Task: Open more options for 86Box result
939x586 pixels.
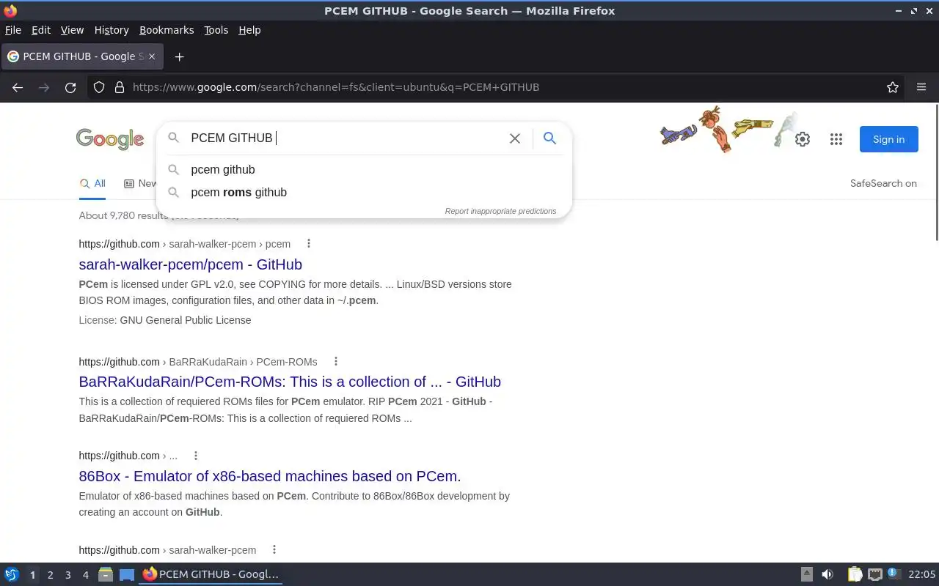Action: 195,456
